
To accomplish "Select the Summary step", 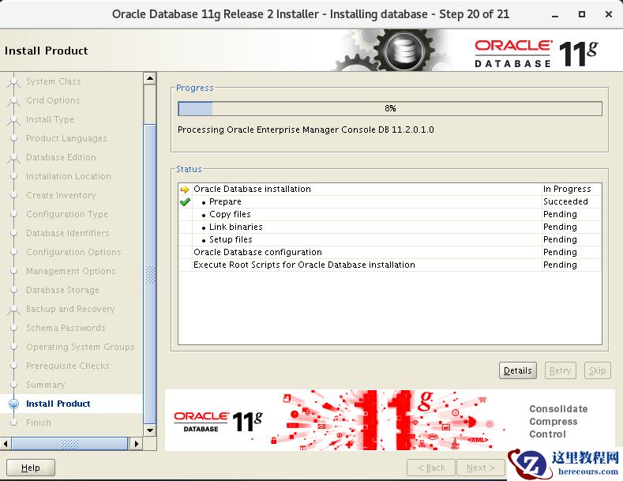I will (x=45, y=385).
